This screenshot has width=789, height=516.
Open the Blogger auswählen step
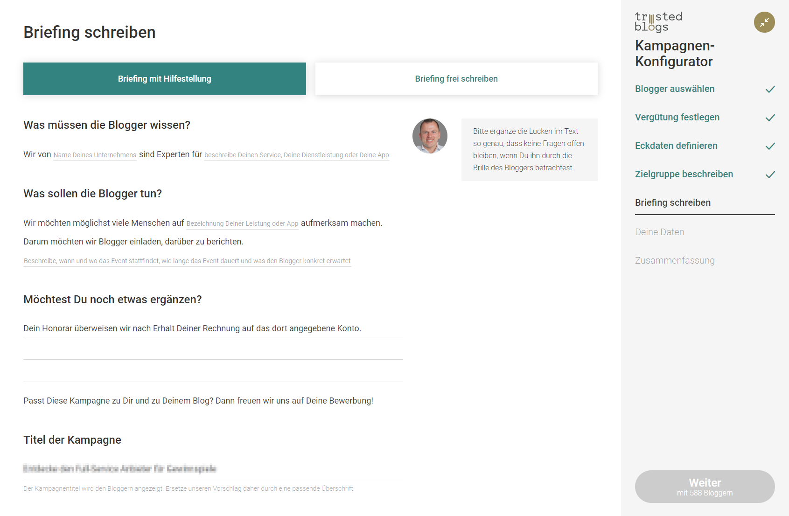(x=674, y=89)
